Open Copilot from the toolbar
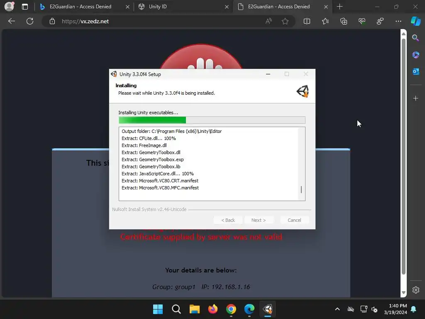Image resolution: width=425 pixels, height=319 pixels. (x=416, y=21)
